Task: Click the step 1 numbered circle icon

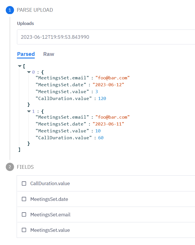Action: pos(10,10)
